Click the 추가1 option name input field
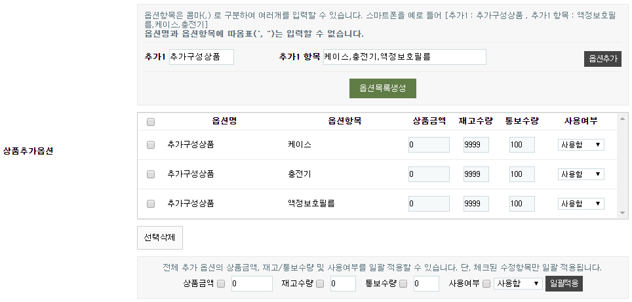 201,57
